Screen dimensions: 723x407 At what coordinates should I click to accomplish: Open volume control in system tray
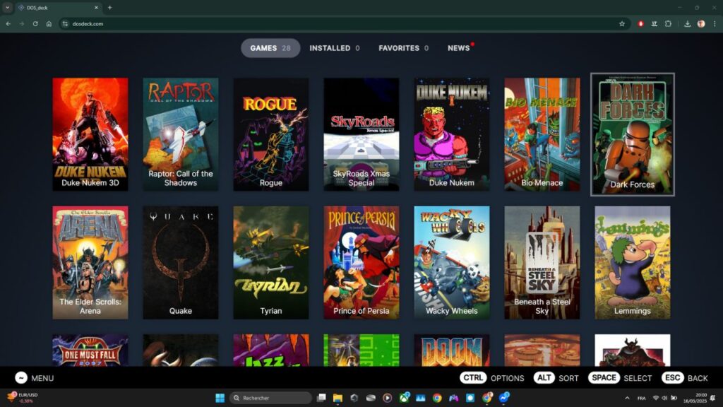point(664,398)
